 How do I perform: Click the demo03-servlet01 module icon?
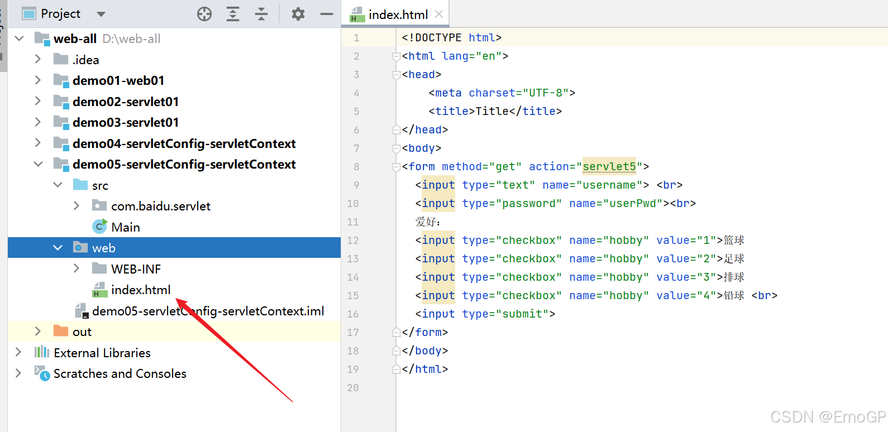point(61,122)
